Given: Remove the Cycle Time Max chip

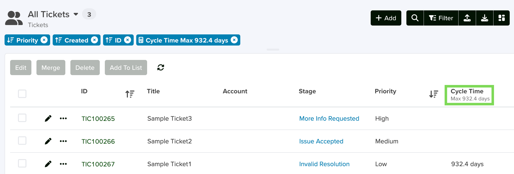Looking at the screenshot, I should [x=234, y=40].
